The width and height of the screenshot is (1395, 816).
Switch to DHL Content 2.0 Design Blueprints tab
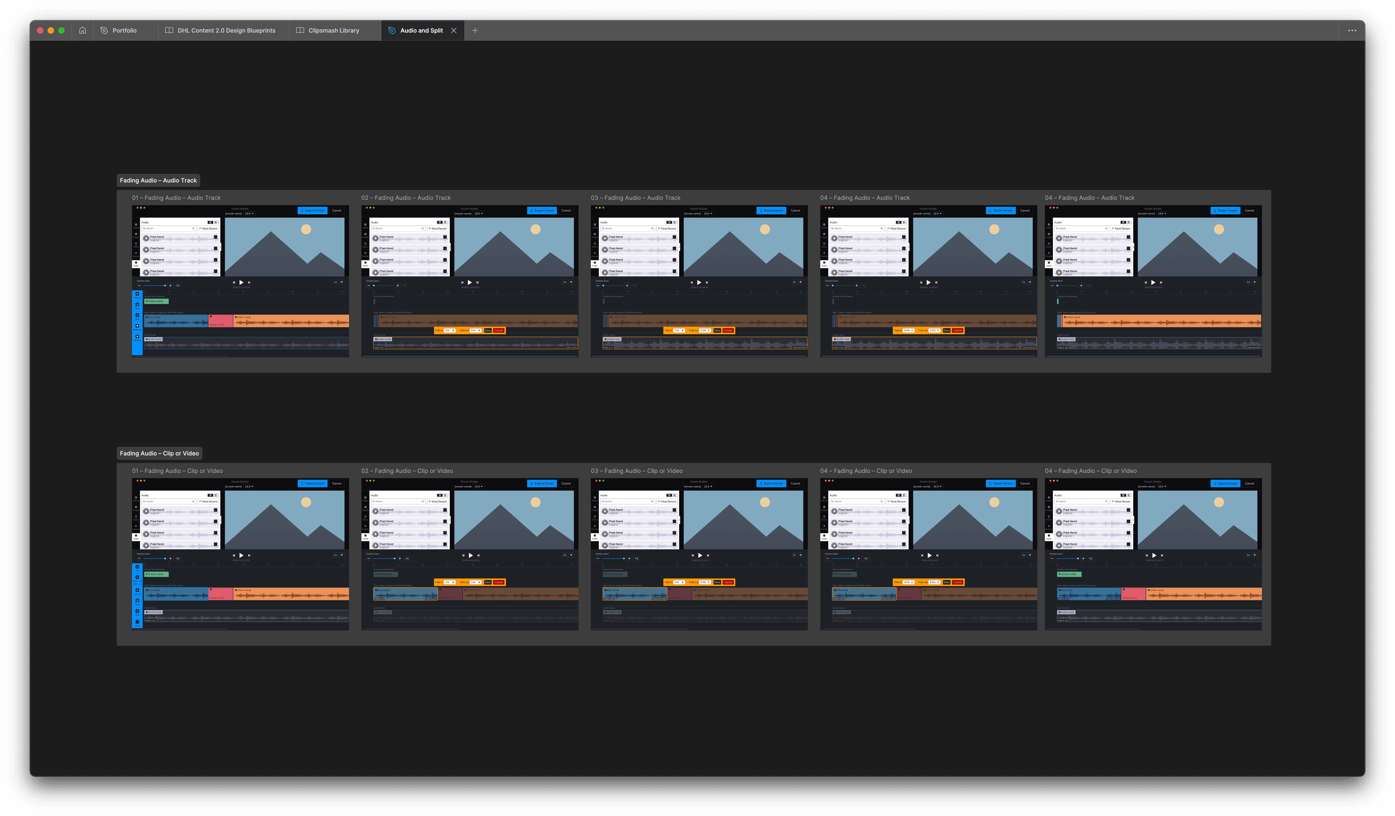(226, 30)
